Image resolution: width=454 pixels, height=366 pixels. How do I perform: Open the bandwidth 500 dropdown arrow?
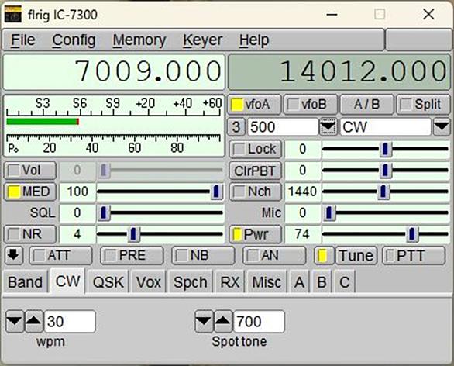click(328, 127)
